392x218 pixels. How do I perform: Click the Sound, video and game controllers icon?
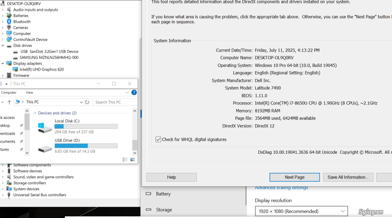point(9,177)
